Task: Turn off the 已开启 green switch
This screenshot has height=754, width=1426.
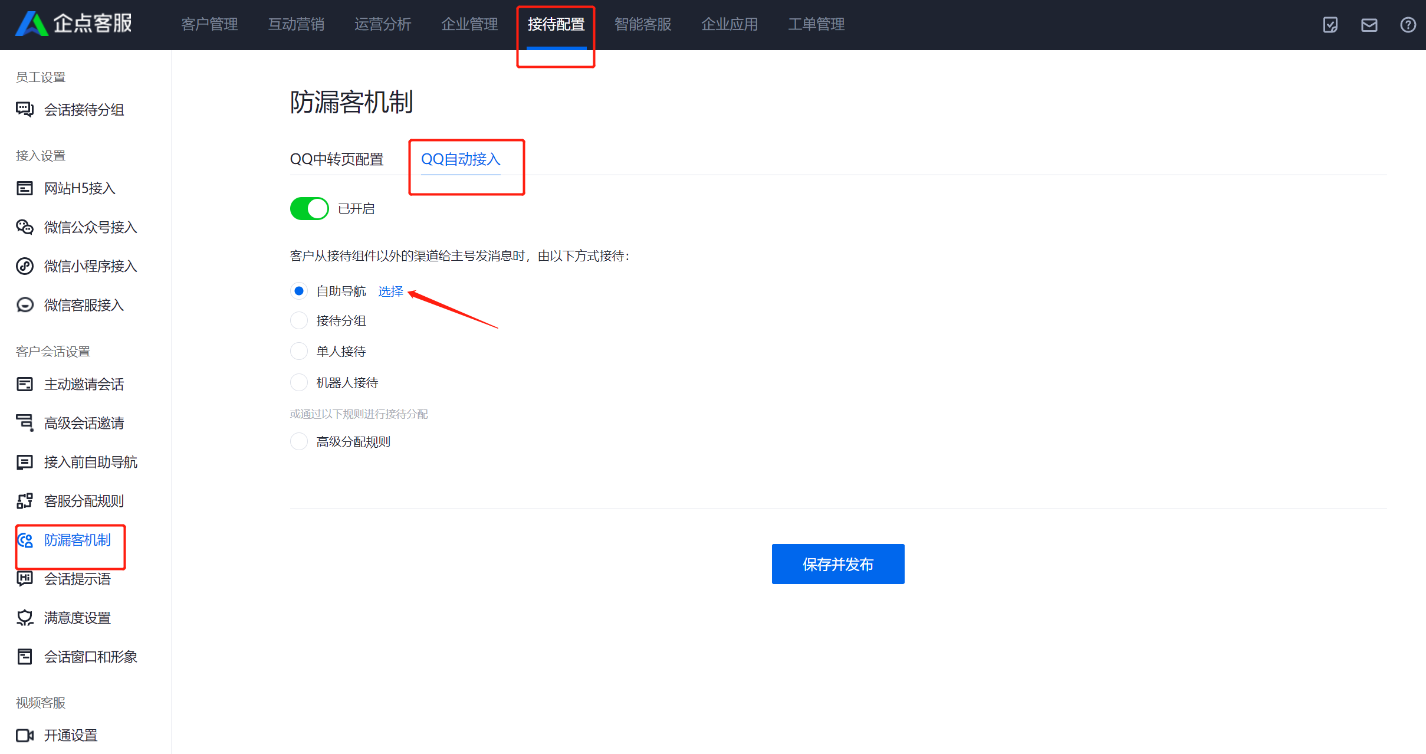Action: coord(309,208)
